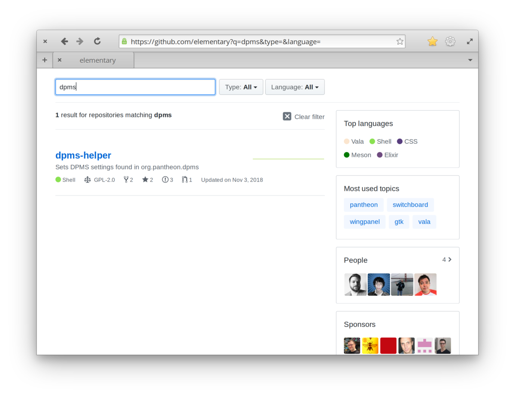The height and width of the screenshot is (398, 515).
Task: Filter by Elixir in Top languages
Action: click(388, 155)
